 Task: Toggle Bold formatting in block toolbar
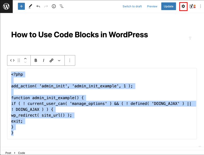tap(36, 60)
